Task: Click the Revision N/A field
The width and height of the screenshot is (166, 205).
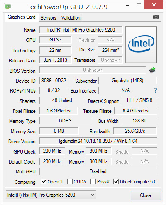Action: pyautogui.click(x=110, y=40)
